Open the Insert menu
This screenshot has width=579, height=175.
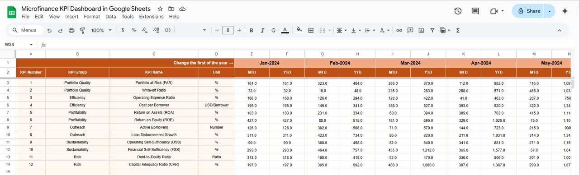72,17
